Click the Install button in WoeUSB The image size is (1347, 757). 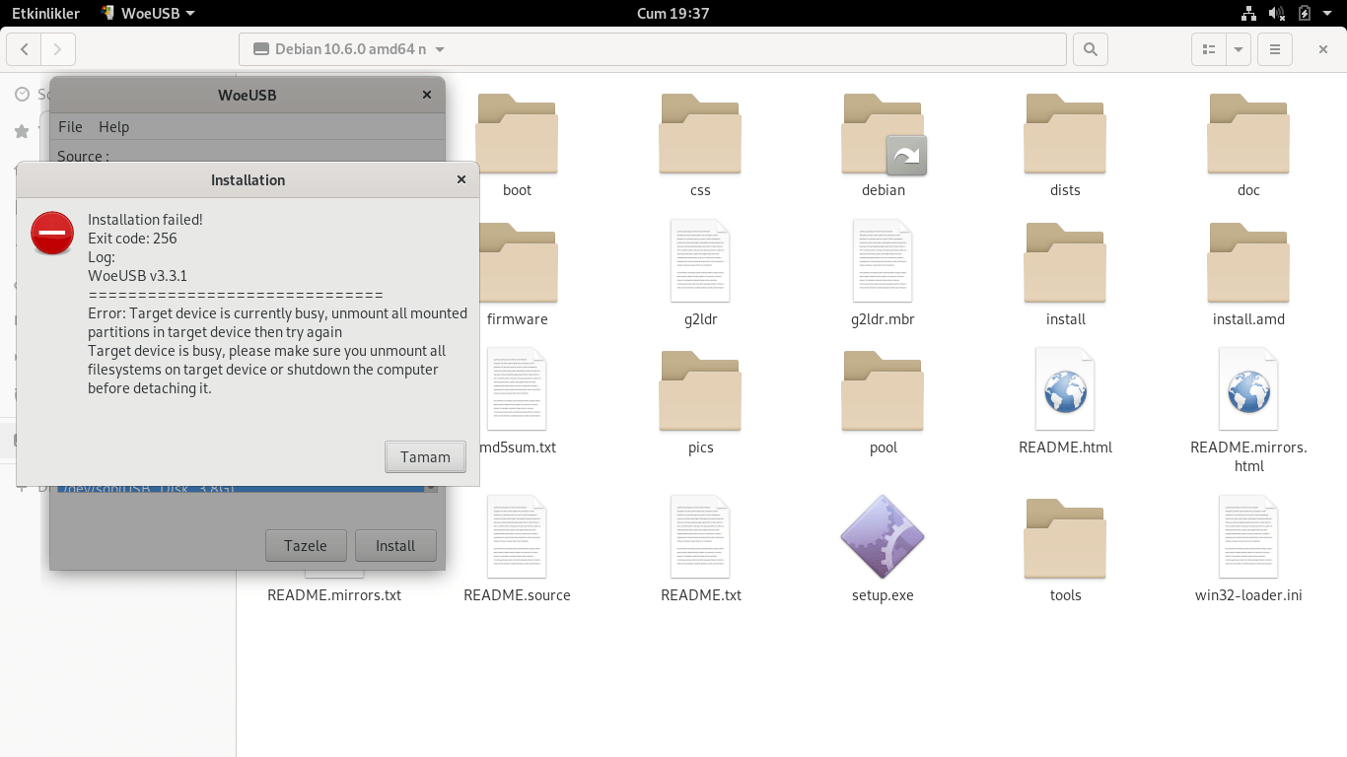(x=395, y=545)
